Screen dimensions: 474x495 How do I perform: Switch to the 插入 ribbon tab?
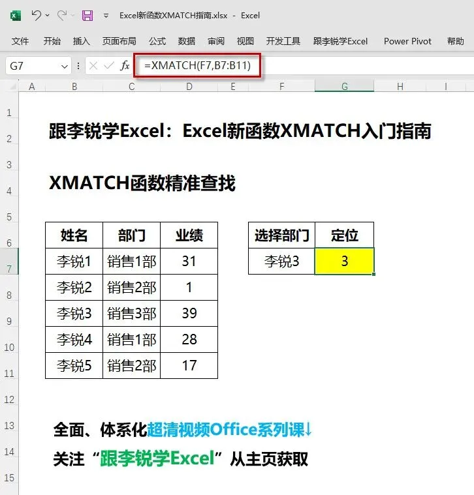(81, 41)
